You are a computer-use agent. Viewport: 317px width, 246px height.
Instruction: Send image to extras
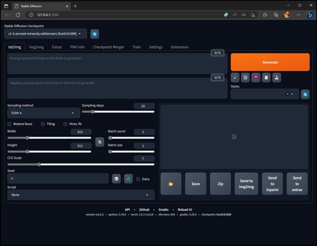pos(297,184)
